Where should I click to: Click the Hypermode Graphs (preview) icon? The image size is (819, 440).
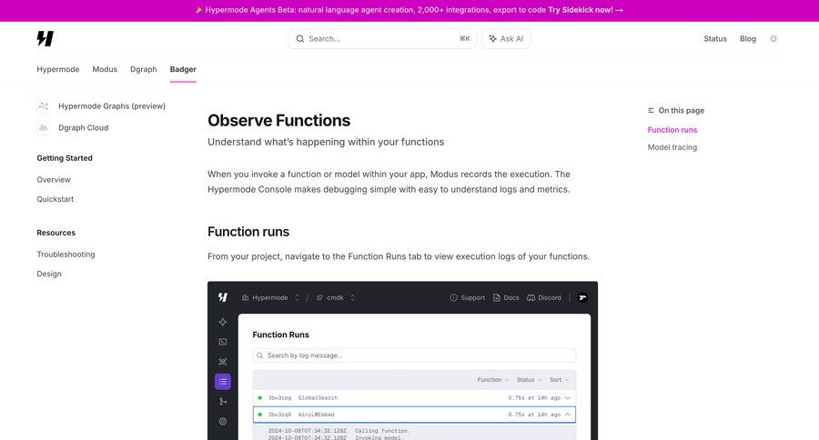pos(44,106)
